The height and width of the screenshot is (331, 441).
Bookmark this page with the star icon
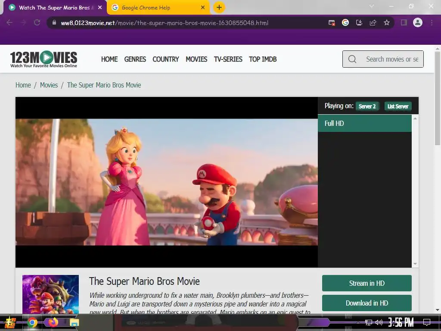[387, 22]
